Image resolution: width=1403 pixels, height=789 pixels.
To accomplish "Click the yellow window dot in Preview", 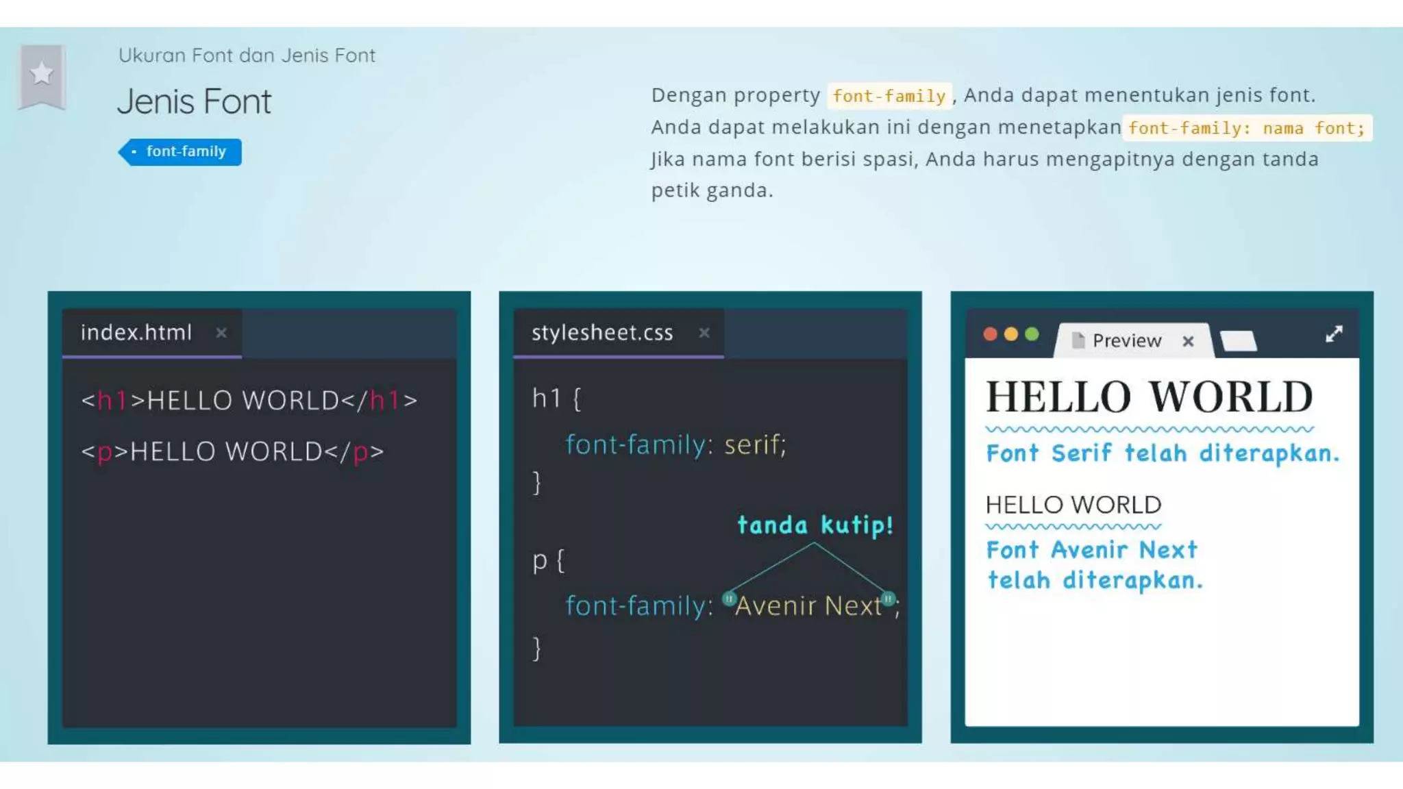I will tap(1011, 334).
